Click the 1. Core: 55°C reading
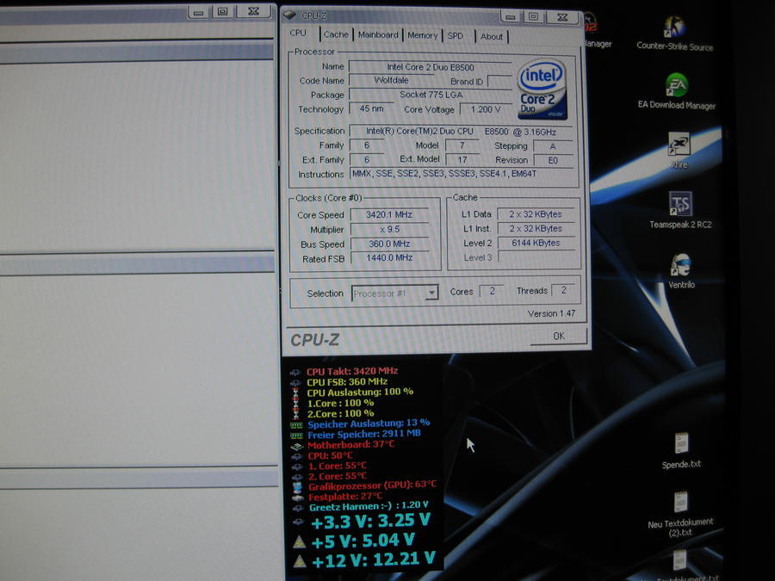Viewport: 775px width, 581px height. (338, 466)
